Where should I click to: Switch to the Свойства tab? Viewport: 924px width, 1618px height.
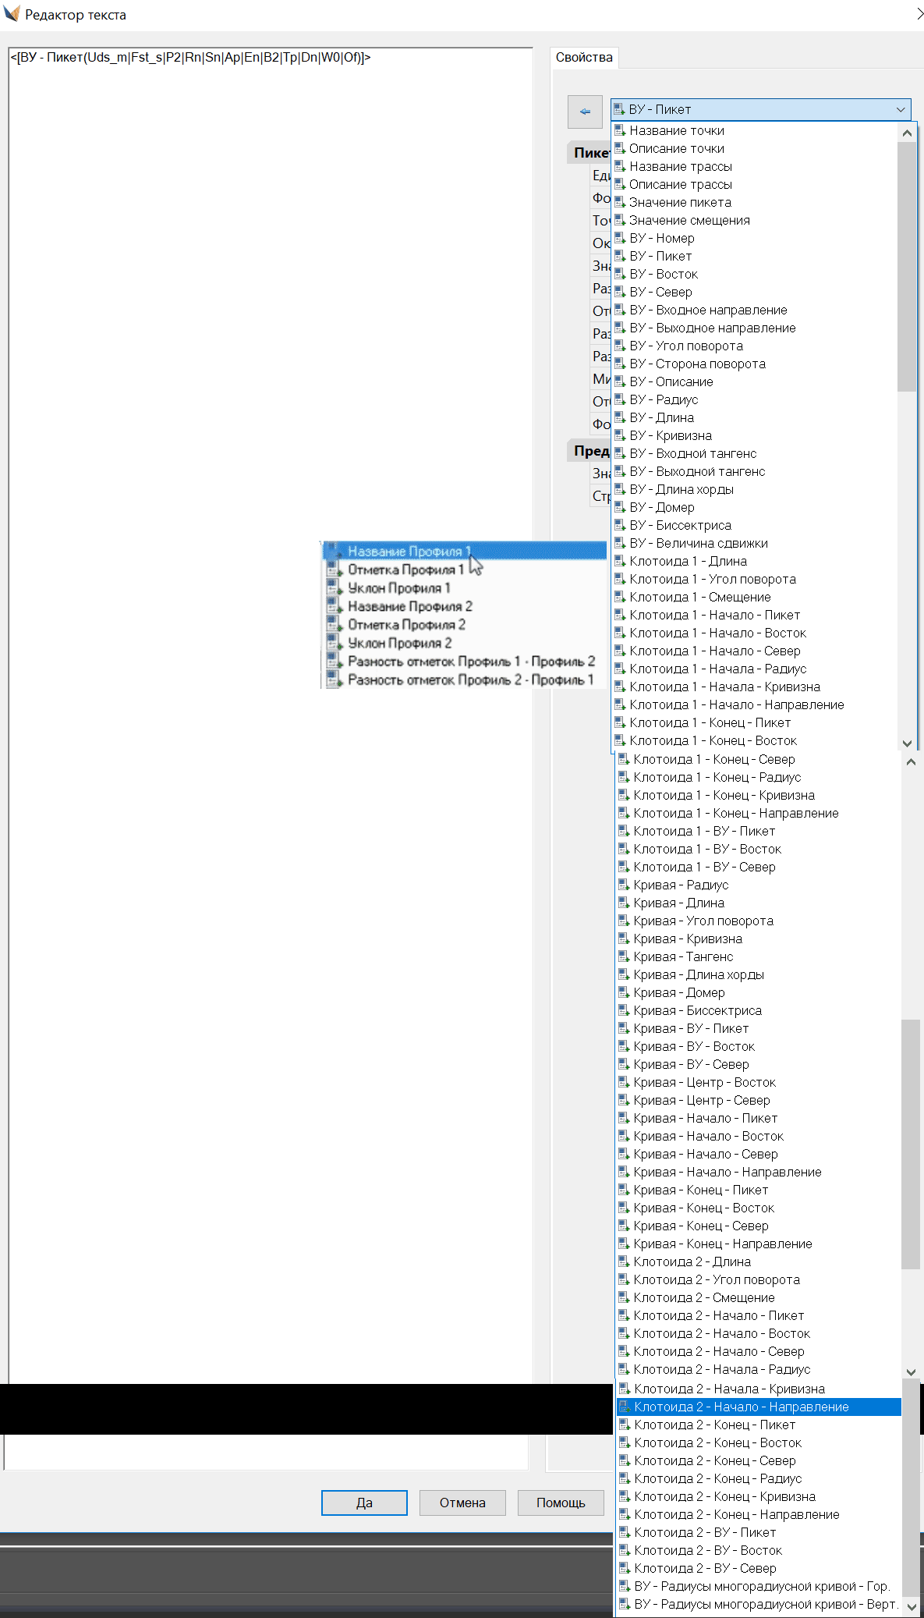584,58
